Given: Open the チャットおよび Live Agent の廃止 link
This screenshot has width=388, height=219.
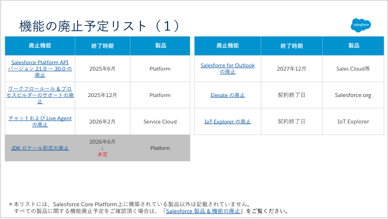Looking at the screenshot, I should click(40, 121).
